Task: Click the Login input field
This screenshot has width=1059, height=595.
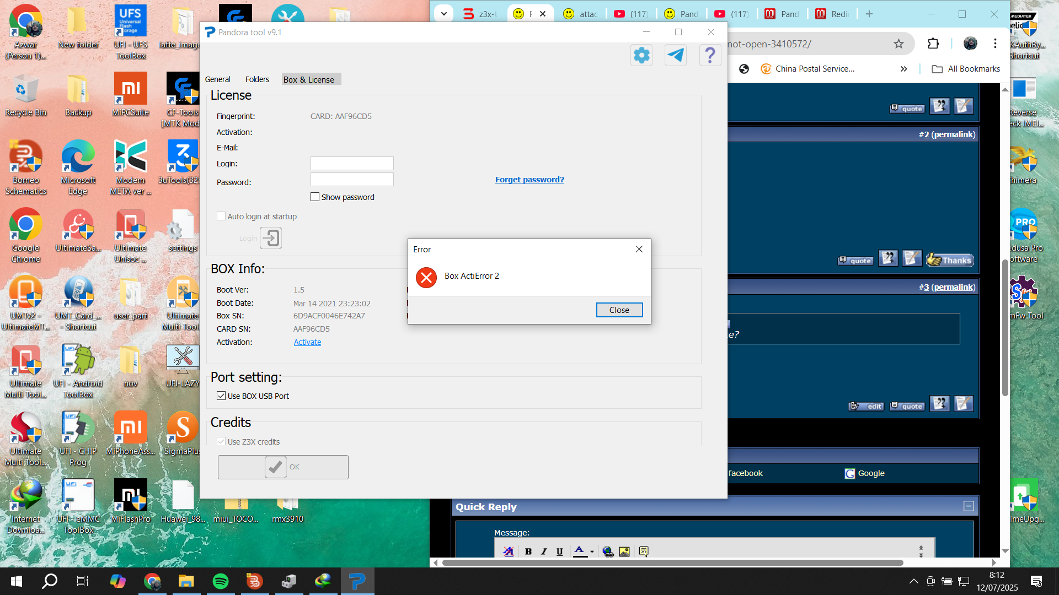Action: tap(352, 164)
